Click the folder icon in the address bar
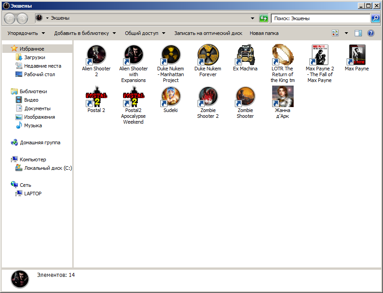The width and height of the screenshot is (383, 293). click(39, 18)
